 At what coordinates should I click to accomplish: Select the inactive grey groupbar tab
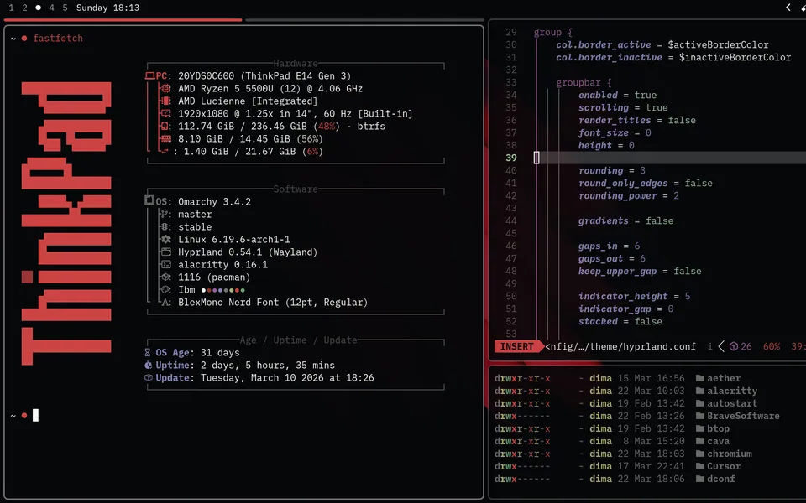click(364, 20)
